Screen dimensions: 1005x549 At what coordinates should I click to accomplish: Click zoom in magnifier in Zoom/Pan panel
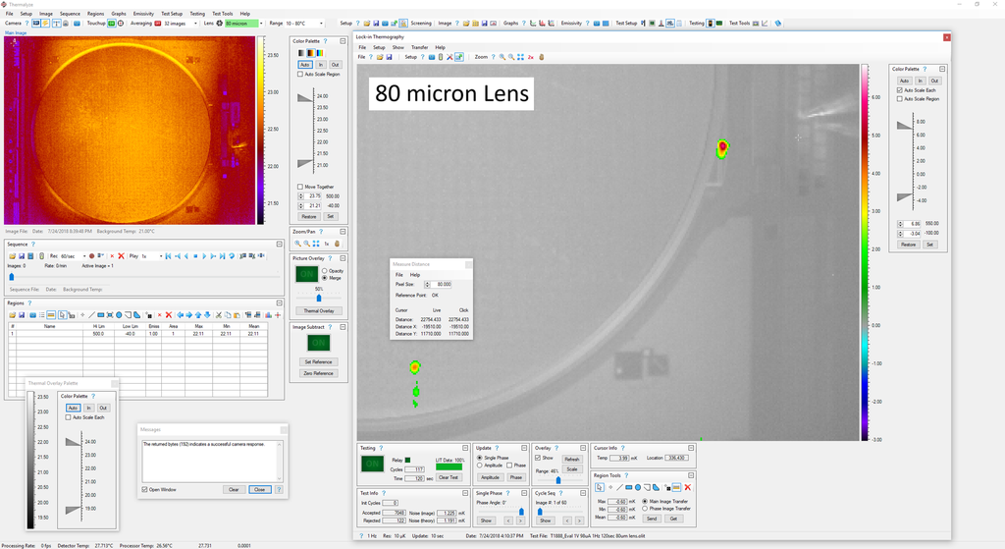[x=298, y=244]
